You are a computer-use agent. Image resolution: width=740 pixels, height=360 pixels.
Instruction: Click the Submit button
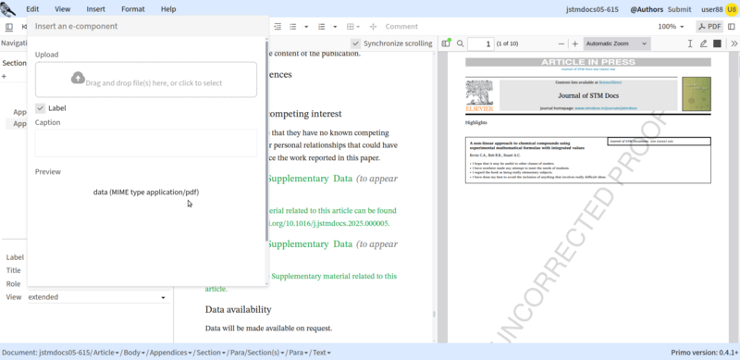click(679, 9)
